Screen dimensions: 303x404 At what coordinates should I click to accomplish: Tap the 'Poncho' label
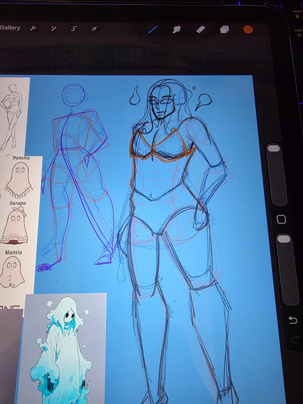click(21, 158)
